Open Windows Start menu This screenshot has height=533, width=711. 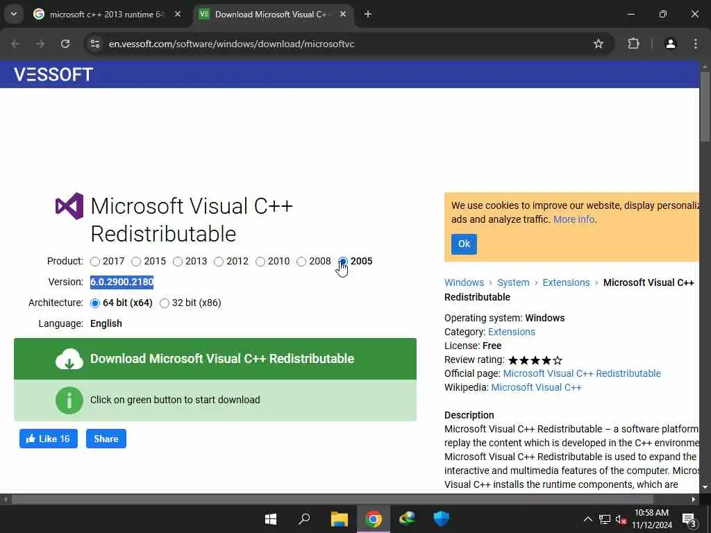271,519
